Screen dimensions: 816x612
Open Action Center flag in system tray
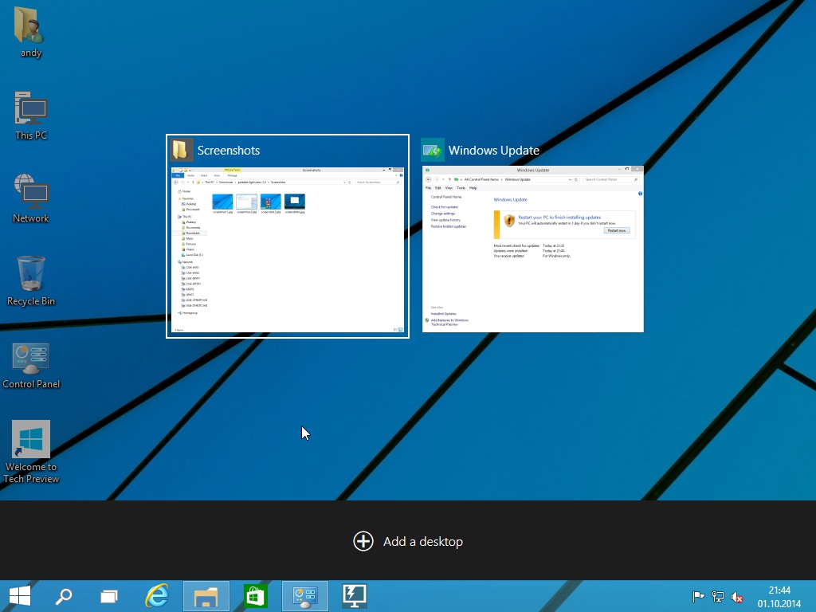coord(698,597)
